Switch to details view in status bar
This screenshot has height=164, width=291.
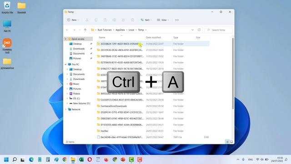coord(227,142)
